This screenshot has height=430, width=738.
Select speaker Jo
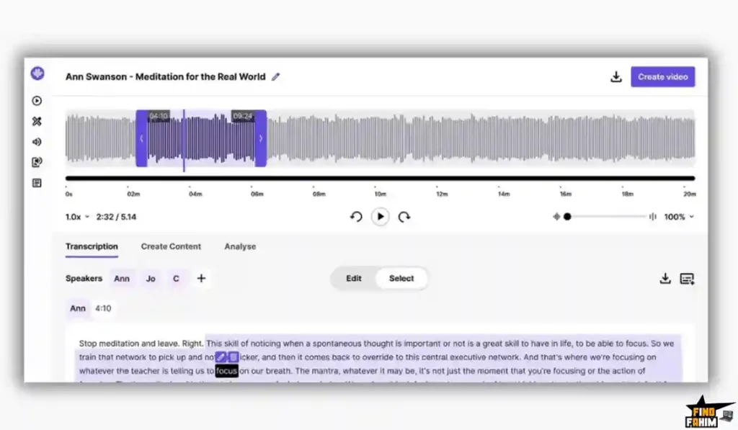151,278
